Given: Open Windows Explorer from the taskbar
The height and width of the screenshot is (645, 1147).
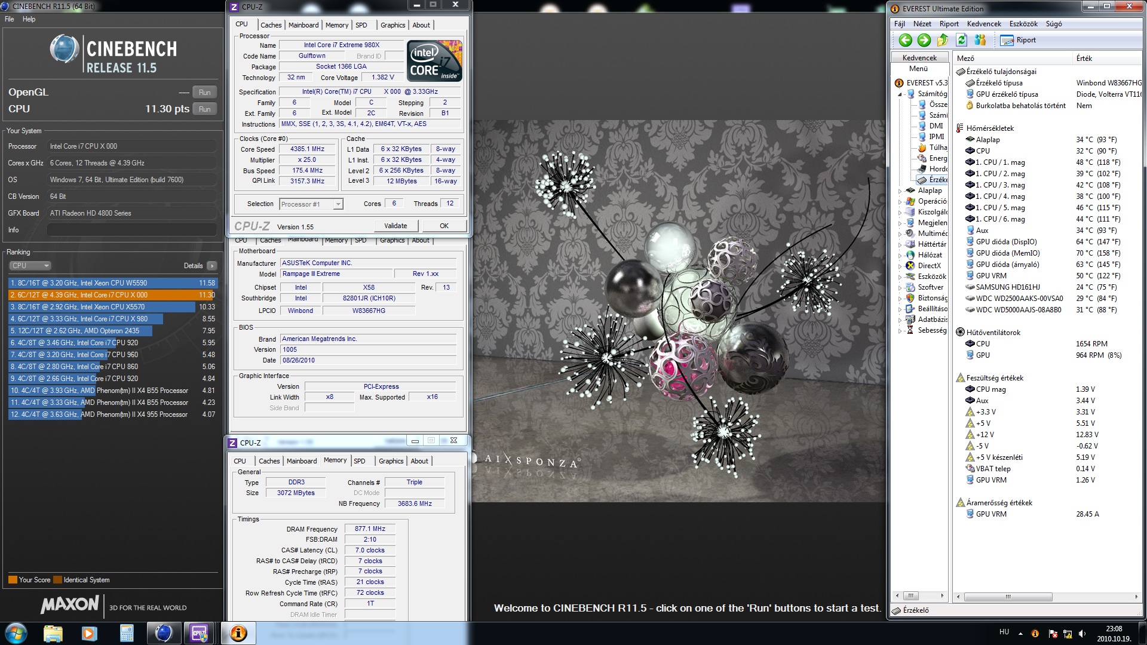Looking at the screenshot, I should point(53,633).
